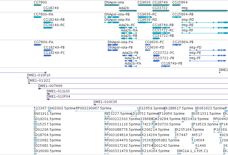228x155 pixels.
Task: Click protein DNApol-iota-PB
Action: tap(120, 47)
